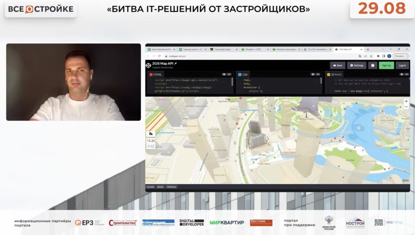
Task: Click the Digital Developer partner logo
Action: tap(192, 222)
